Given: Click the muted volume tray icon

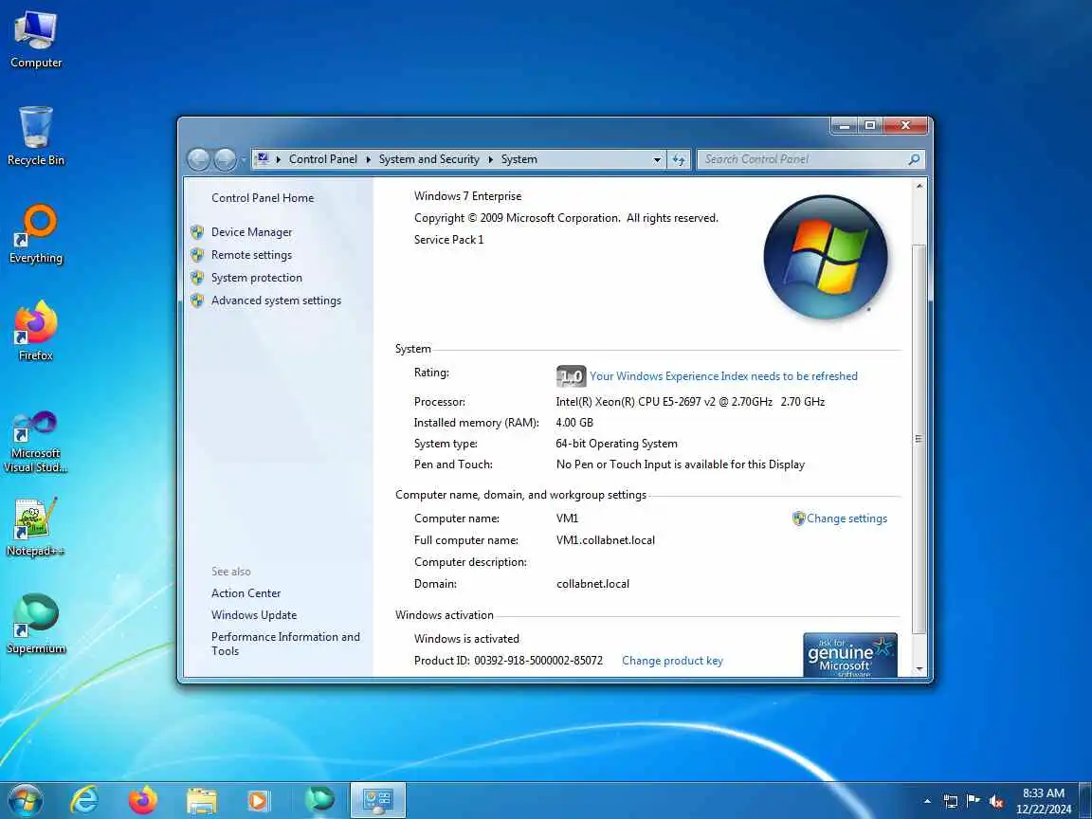Looking at the screenshot, I should coord(996,802).
